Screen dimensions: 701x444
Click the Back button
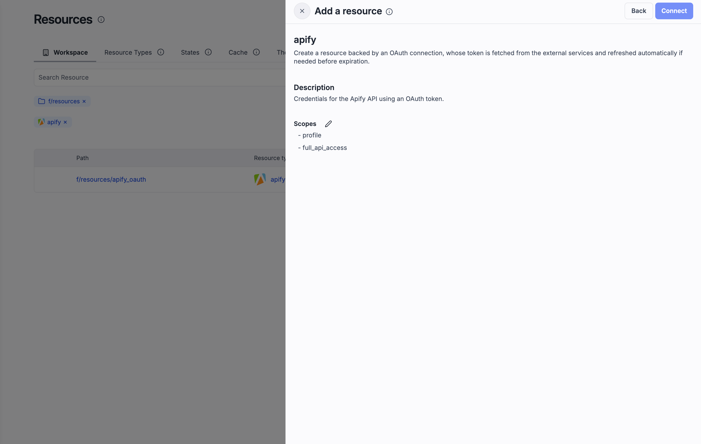coord(638,11)
